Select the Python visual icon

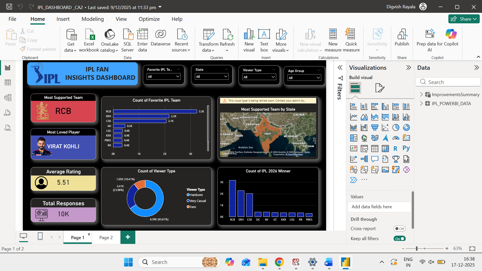406,148
